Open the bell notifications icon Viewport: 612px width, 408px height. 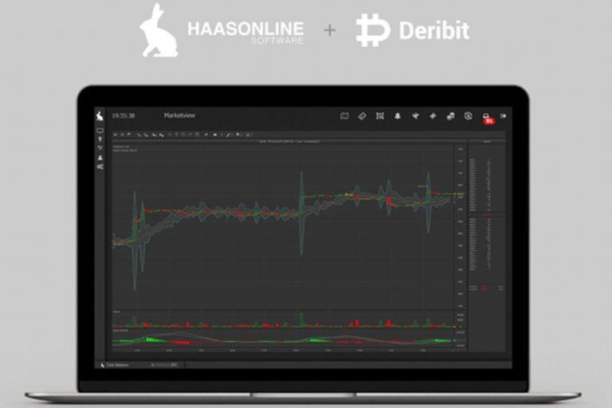[398, 116]
